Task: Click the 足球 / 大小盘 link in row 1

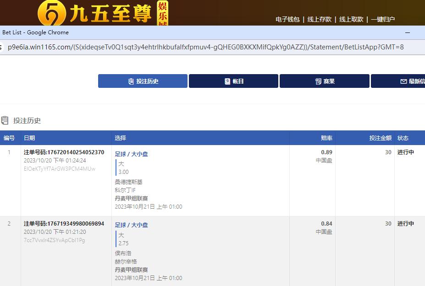Action: pyautogui.click(x=132, y=154)
